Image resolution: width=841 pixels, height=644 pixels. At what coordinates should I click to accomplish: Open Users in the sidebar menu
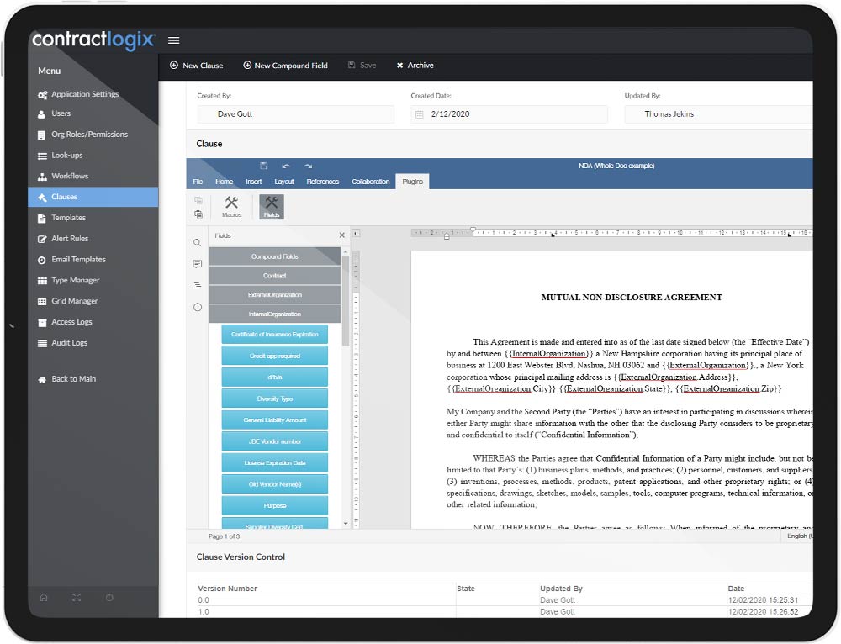pyautogui.click(x=54, y=113)
